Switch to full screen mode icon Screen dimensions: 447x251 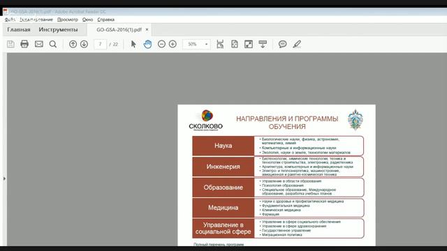249,44
